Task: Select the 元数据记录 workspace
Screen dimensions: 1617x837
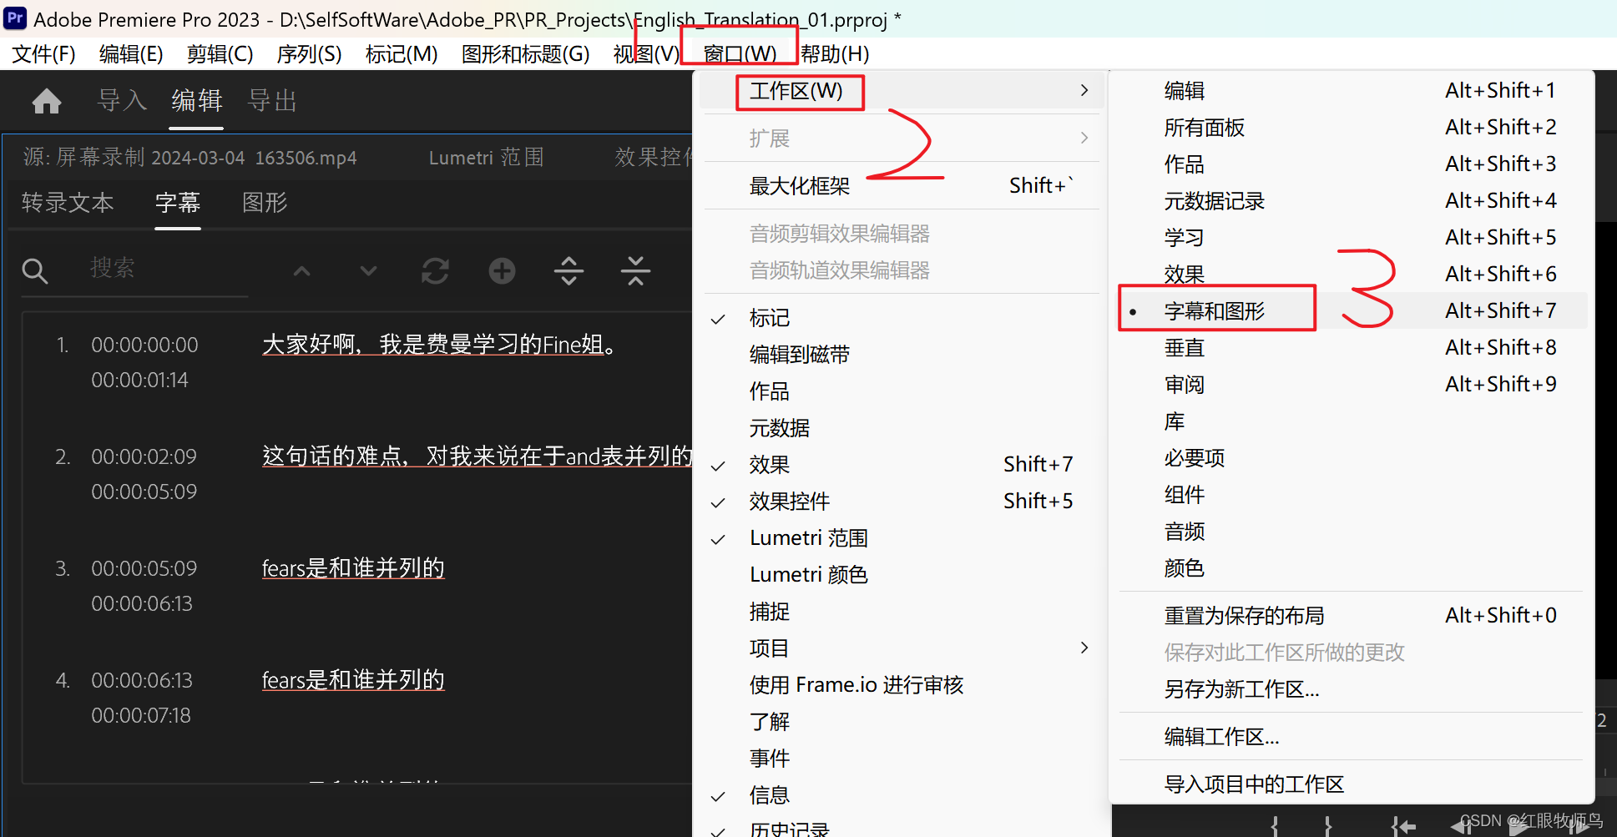Action: pos(1352,201)
